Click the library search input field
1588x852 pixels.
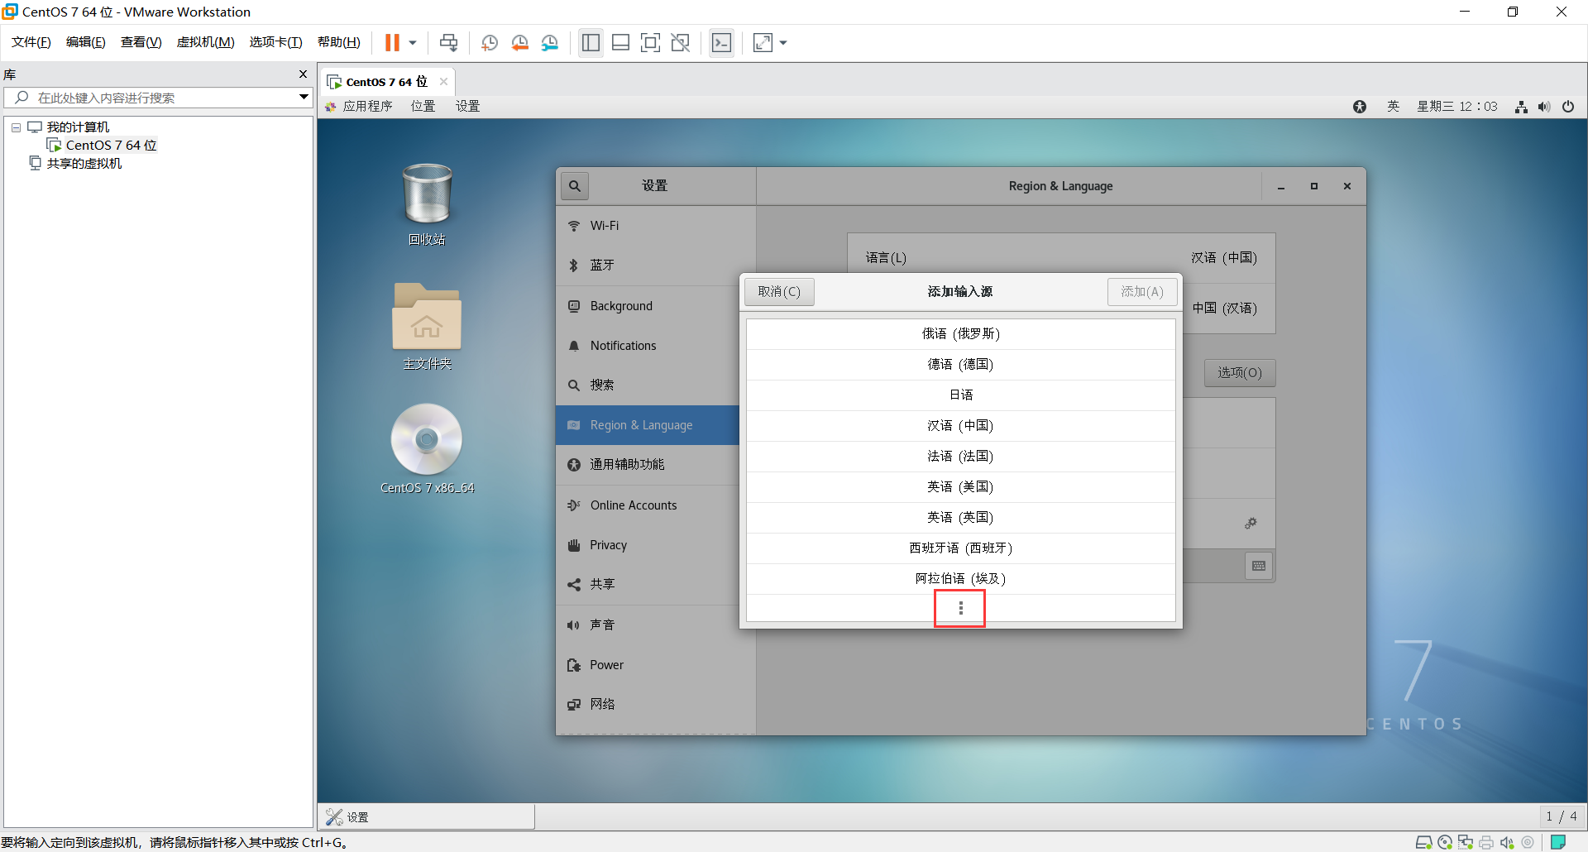(157, 98)
